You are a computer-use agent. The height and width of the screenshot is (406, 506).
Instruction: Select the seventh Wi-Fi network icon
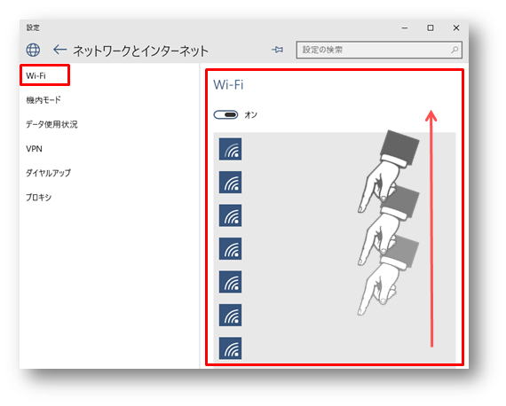point(230,348)
